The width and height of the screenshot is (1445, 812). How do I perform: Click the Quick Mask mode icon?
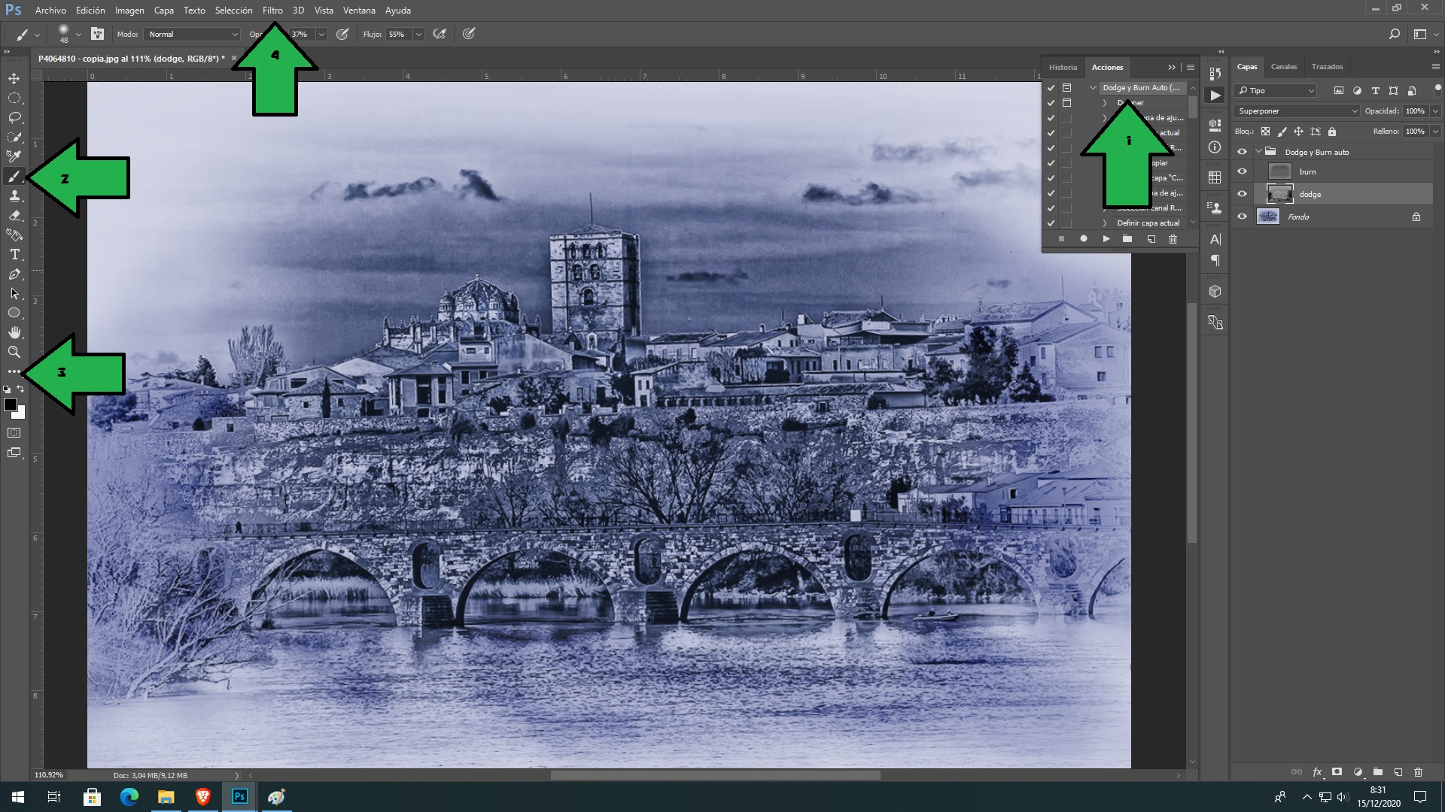click(x=14, y=433)
